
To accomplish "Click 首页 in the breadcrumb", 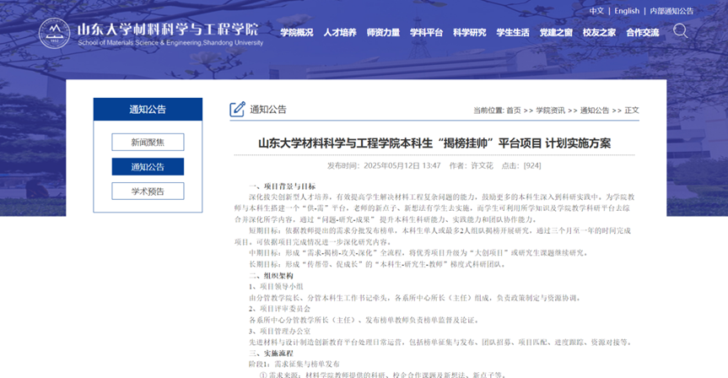I will click(x=513, y=111).
